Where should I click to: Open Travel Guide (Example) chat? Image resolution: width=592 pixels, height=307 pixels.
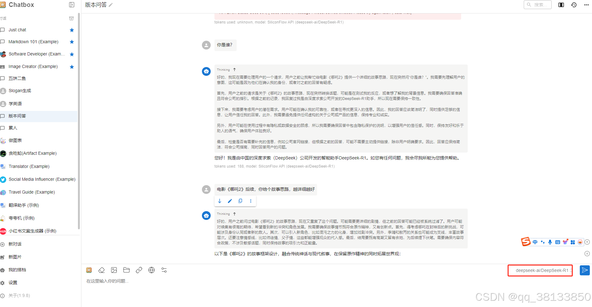(x=39, y=192)
